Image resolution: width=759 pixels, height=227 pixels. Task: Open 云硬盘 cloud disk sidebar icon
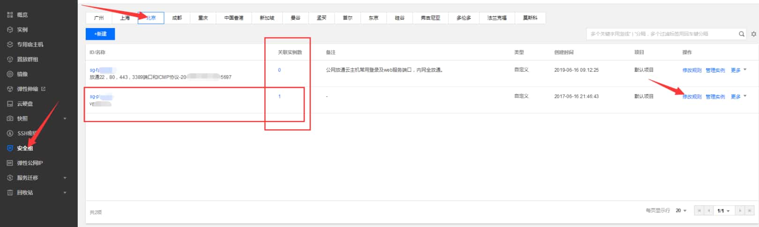(10, 104)
